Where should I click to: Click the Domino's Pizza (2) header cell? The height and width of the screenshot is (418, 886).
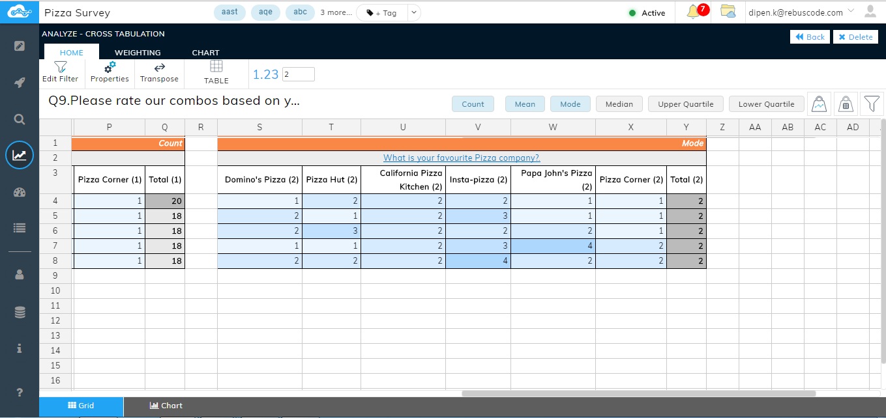coord(259,180)
